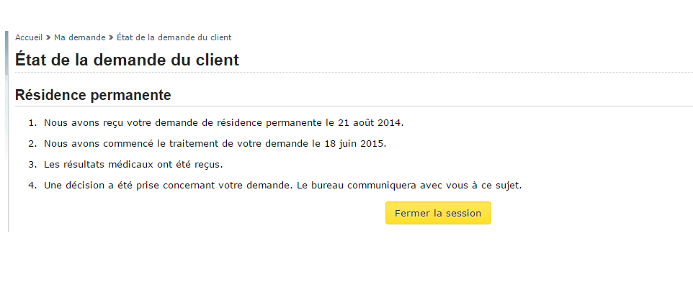Viewport: 693px width, 305px height.
Task: Click the main heading État de la demande du client
Action: [x=127, y=60]
